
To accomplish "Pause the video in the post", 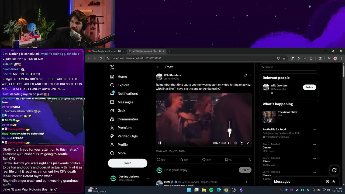I will (160, 143).
